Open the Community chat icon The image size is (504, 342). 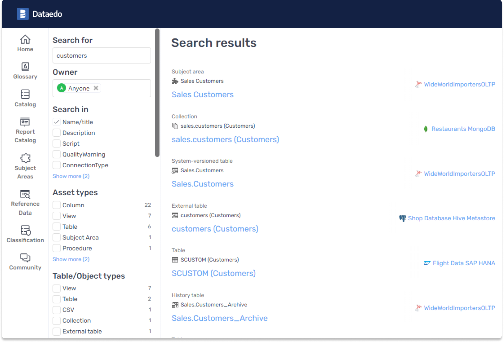point(25,258)
